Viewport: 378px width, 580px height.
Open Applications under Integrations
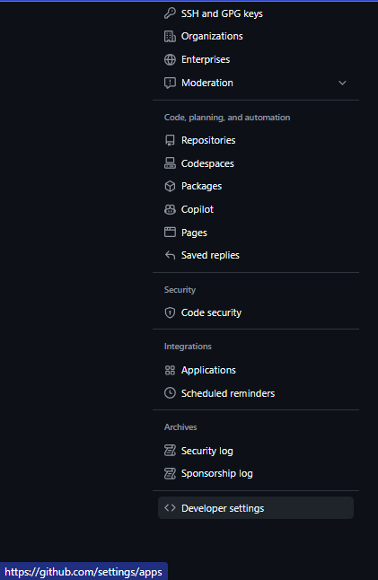tap(256, 370)
